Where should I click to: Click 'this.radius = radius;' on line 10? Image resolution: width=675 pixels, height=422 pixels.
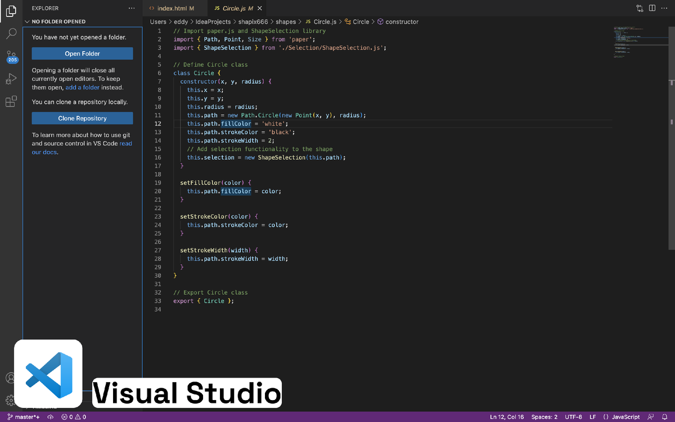pyautogui.click(x=222, y=107)
